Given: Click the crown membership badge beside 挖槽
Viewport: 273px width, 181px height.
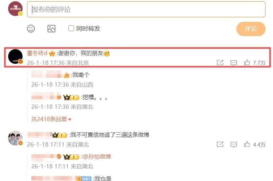Looking at the screenshot, I should tap(71, 97).
